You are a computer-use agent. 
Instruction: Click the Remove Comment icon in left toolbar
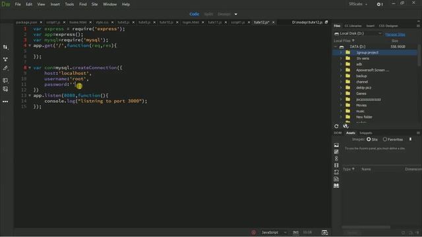(x=5, y=89)
